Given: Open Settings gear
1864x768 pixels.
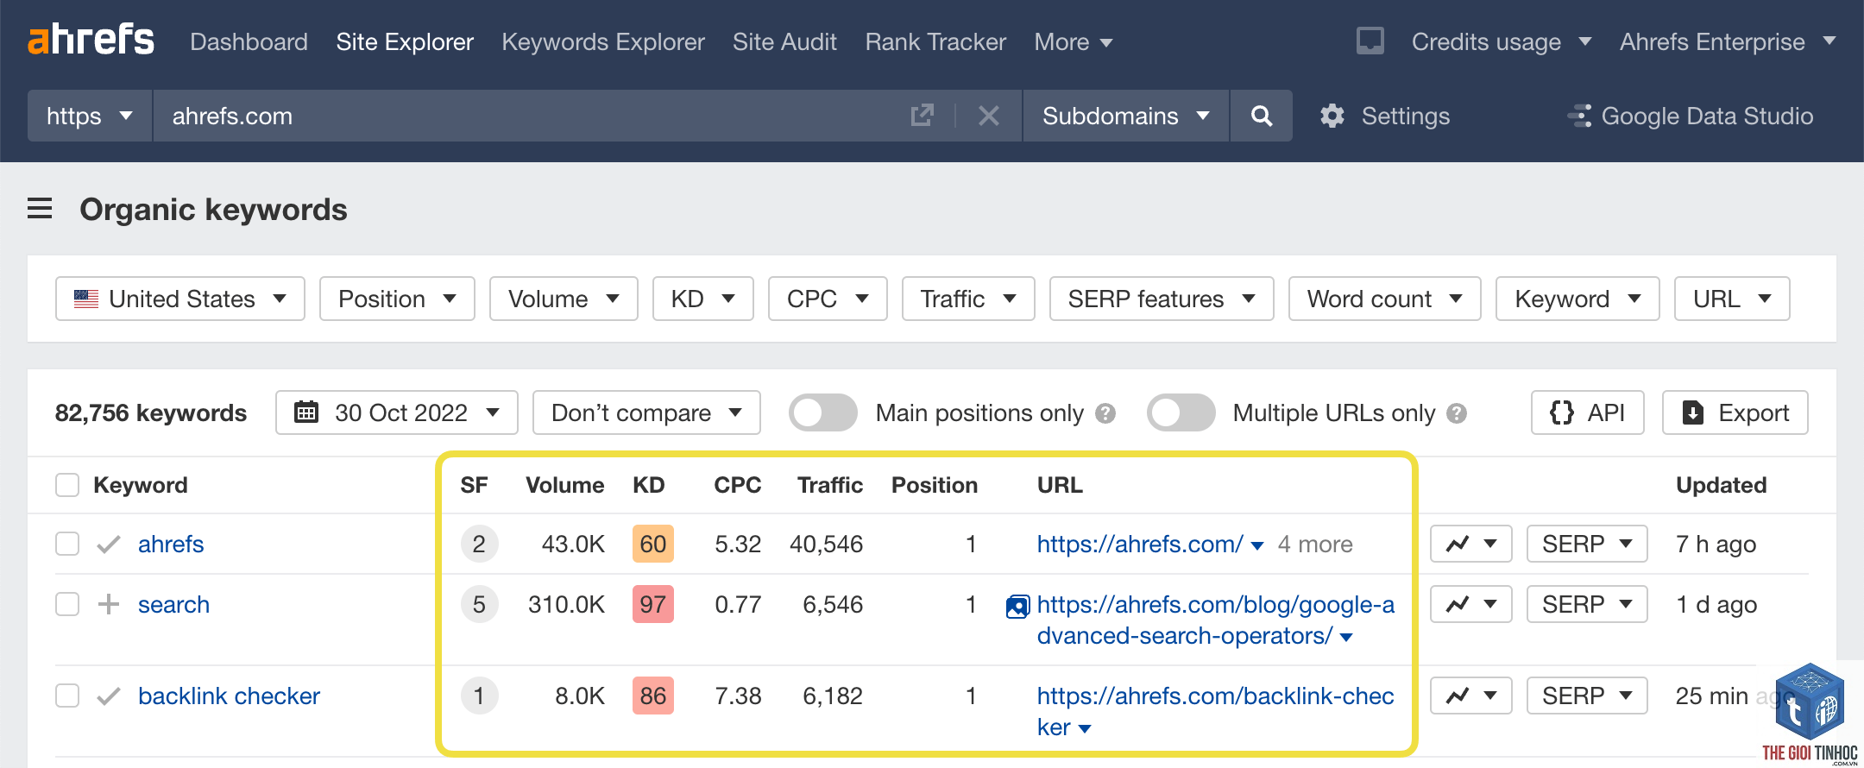Looking at the screenshot, I should (1384, 116).
